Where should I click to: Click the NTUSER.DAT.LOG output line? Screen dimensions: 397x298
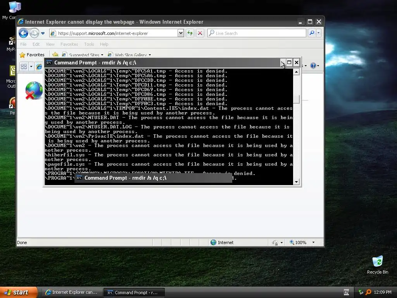point(167,129)
